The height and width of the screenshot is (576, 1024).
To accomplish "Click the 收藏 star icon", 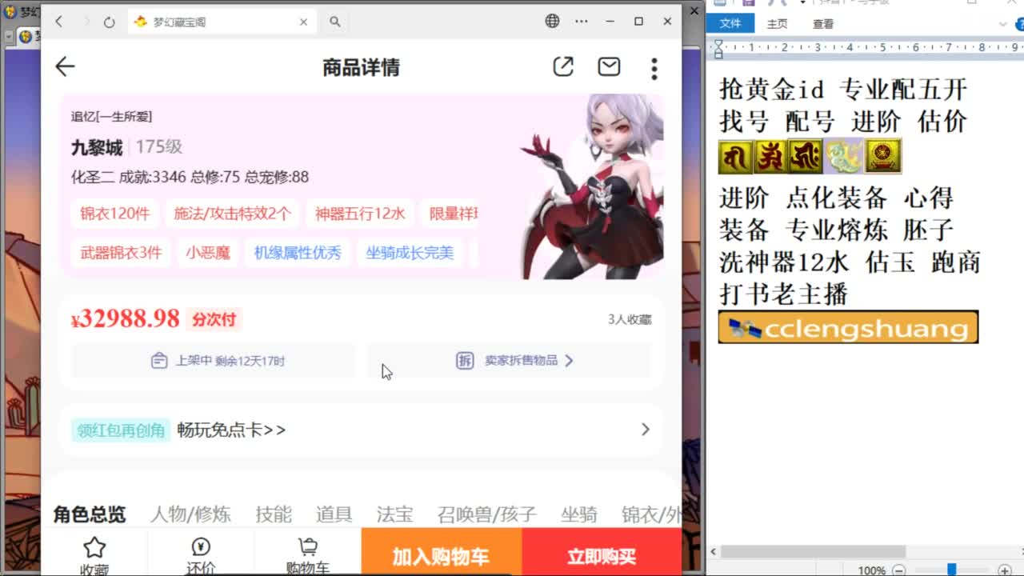I will coord(94,547).
